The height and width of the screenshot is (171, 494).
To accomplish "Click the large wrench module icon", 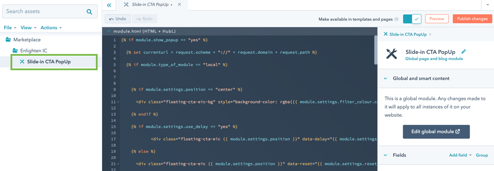I will (391, 54).
